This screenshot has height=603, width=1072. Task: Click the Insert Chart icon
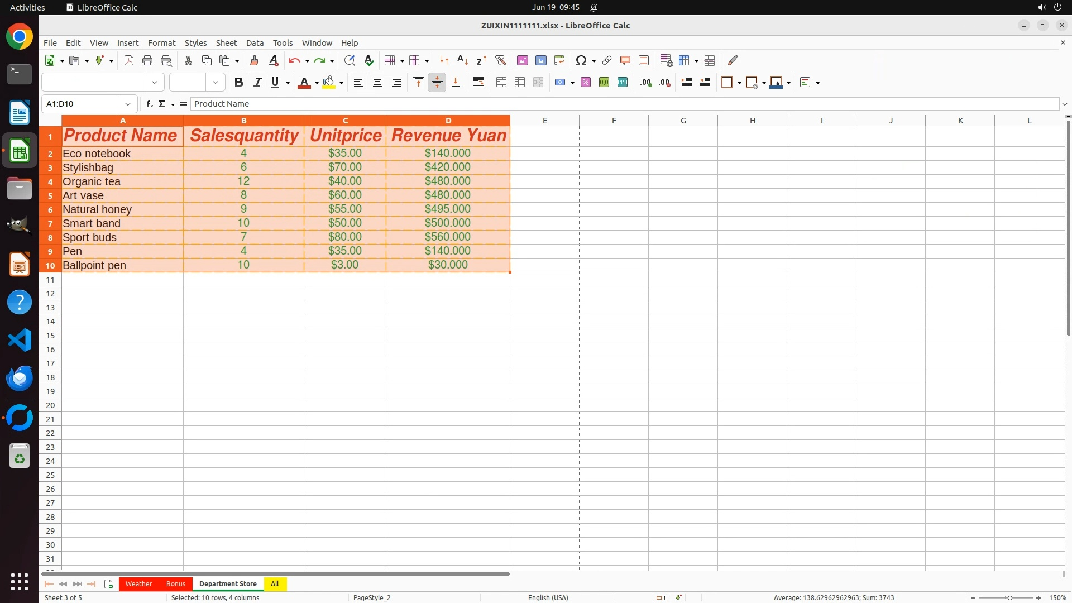pyautogui.click(x=540, y=60)
